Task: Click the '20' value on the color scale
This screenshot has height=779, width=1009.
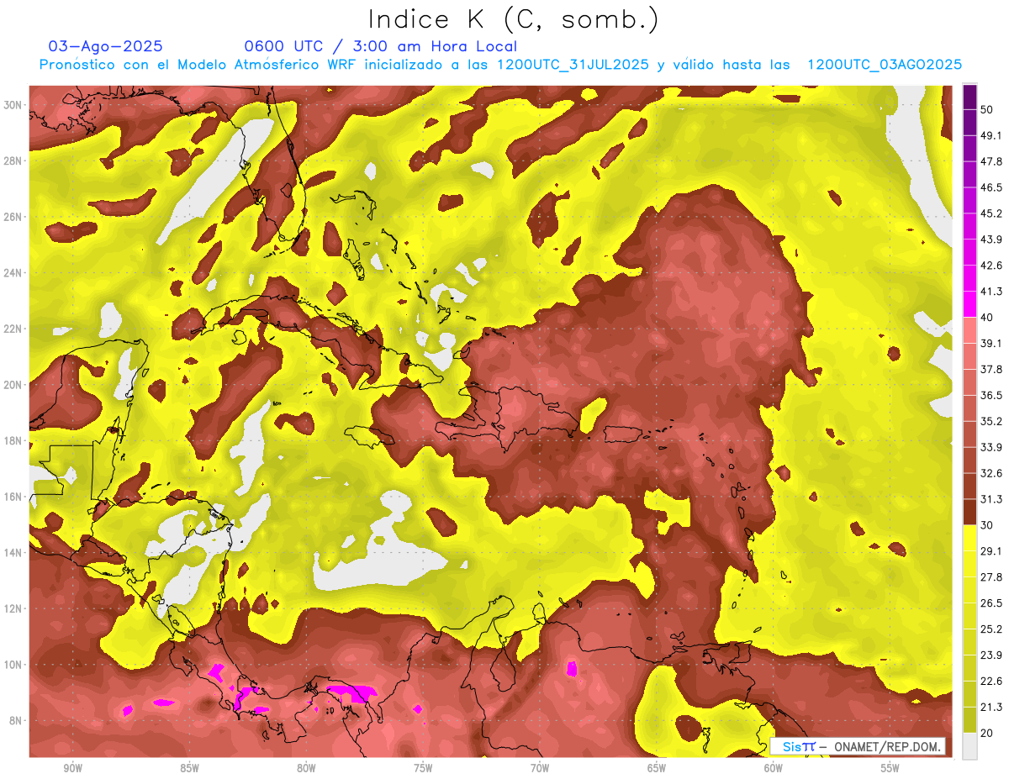Action: tap(987, 733)
